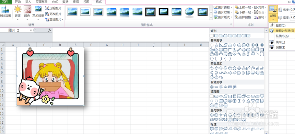Apply the oval picture style thumbnail
This screenshot has width=295, height=134.
[x=189, y=12]
